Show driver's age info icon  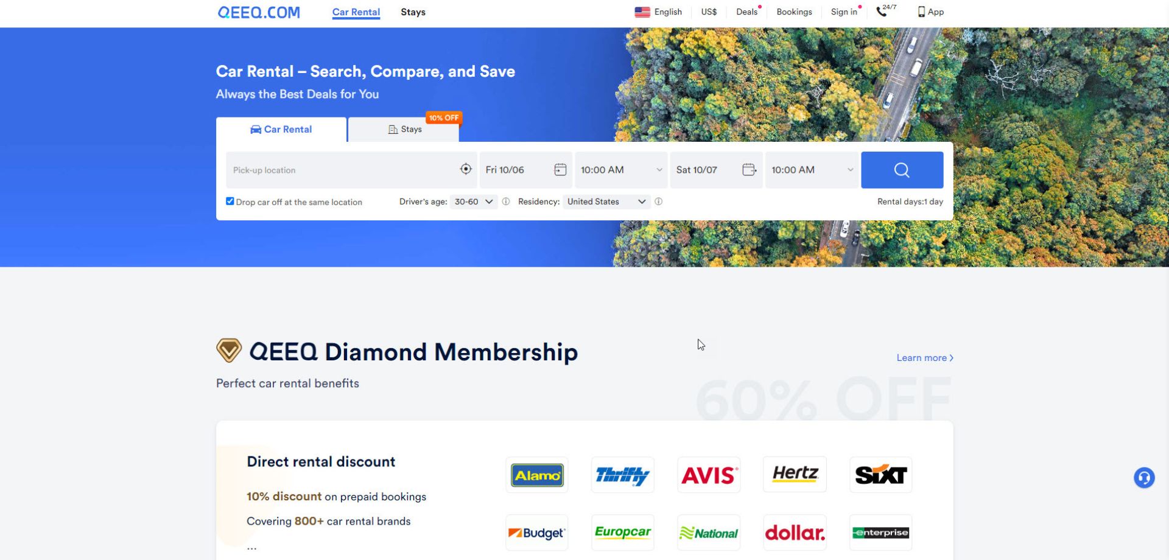506,201
